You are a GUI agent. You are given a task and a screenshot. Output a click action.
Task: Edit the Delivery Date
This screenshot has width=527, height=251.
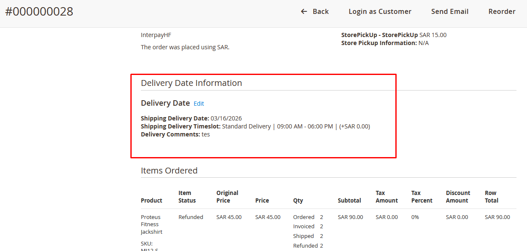coord(199,104)
